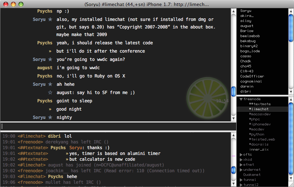Select user CIA-43 in member list
The image size is (294, 187).
pyautogui.click(x=247, y=71)
